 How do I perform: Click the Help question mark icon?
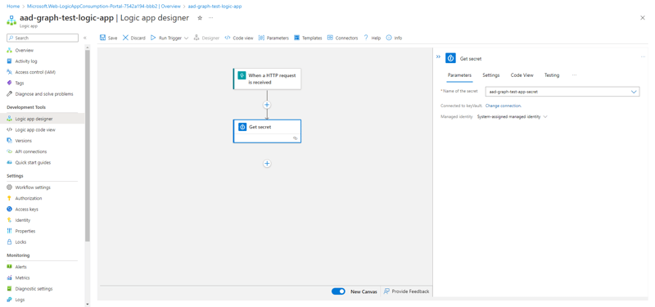coord(366,38)
